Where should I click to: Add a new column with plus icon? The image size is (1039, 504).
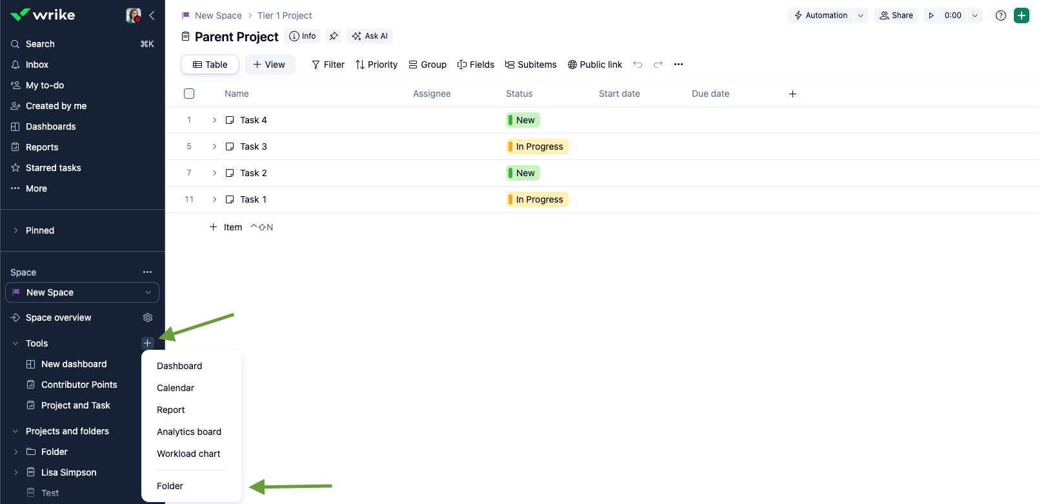(x=792, y=94)
